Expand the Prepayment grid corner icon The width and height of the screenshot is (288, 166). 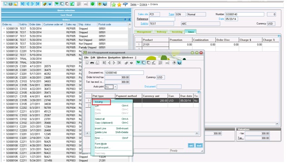(x=199, y=92)
